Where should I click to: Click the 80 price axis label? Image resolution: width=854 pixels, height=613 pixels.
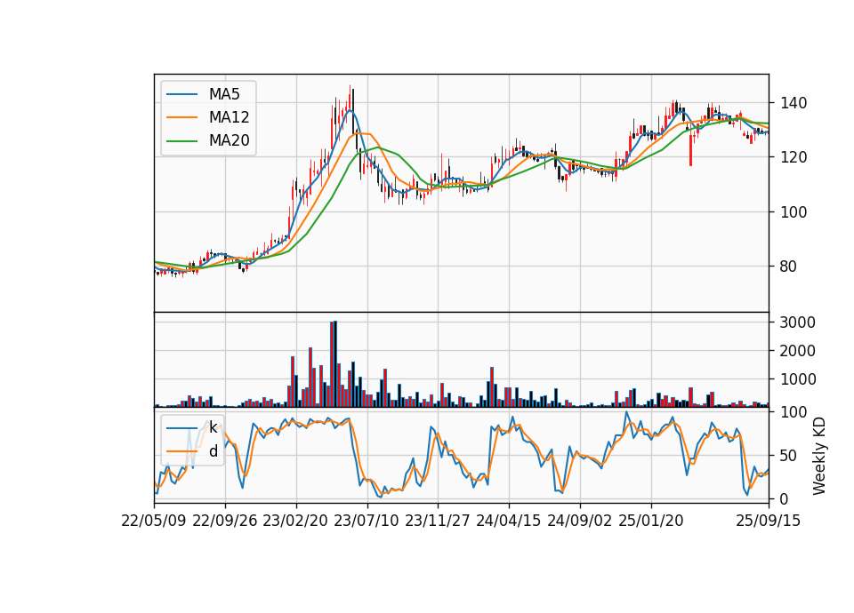tap(788, 267)
